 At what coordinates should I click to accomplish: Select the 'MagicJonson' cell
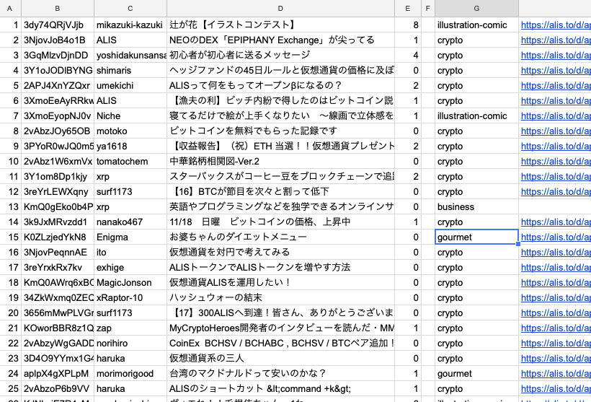pos(130,282)
